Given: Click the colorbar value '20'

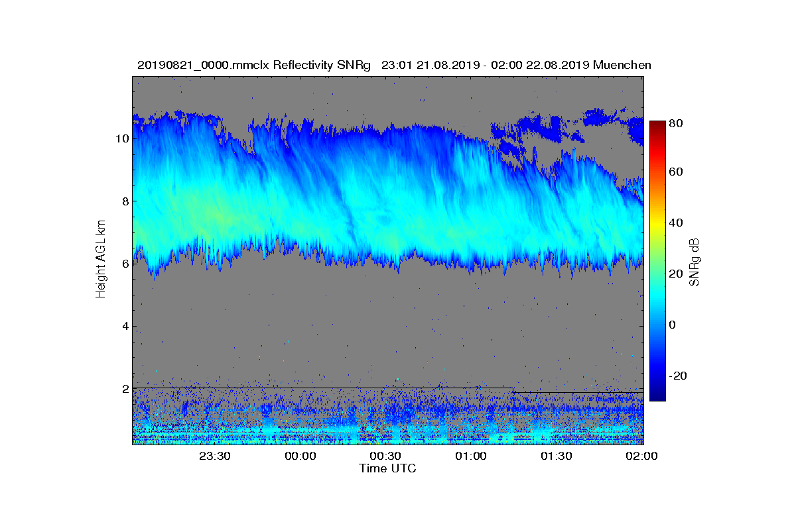Looking at the screenshot, I should [677, 274].
